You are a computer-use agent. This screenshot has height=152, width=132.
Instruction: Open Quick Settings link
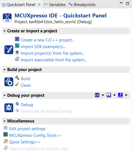tap(25, 142)
